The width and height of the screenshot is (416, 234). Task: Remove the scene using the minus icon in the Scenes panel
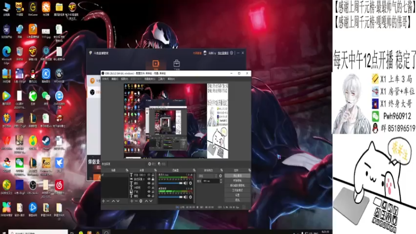pos(108,201)
